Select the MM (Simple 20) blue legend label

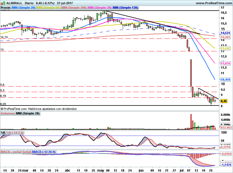[23, 8]
